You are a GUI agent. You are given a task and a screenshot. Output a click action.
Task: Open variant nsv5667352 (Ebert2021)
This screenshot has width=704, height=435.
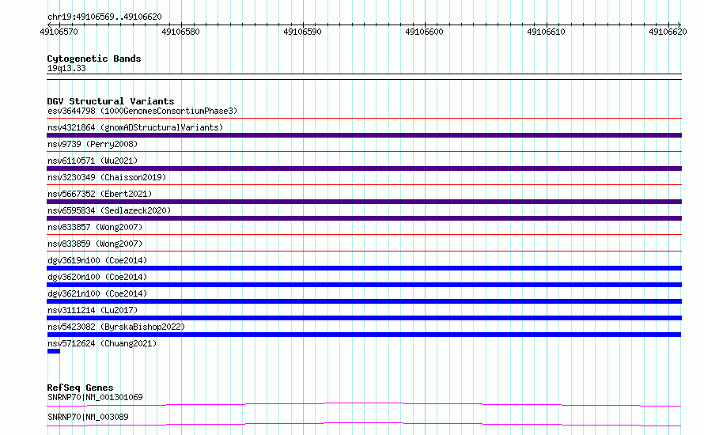[x=100, y=194]
